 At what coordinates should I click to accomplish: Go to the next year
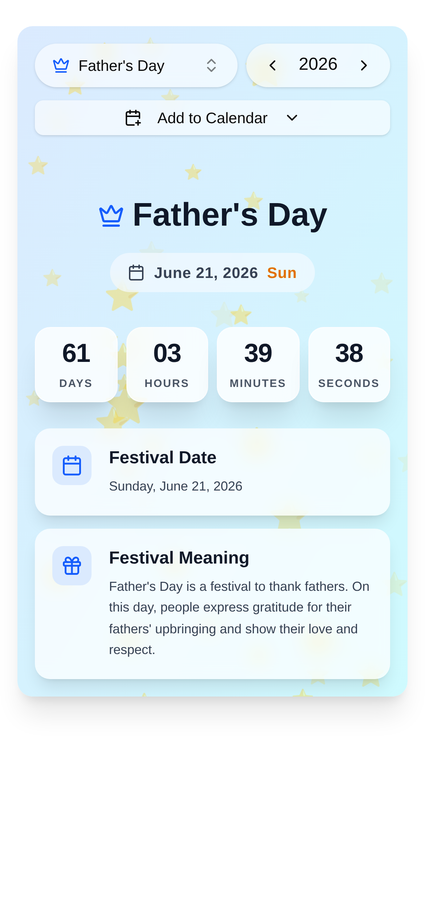coord(364,65)
